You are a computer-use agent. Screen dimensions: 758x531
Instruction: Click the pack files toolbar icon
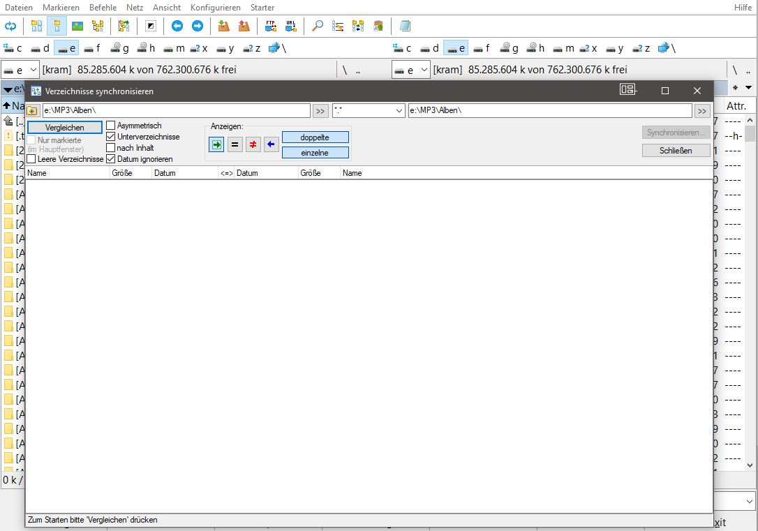click(x=223, y=26)
